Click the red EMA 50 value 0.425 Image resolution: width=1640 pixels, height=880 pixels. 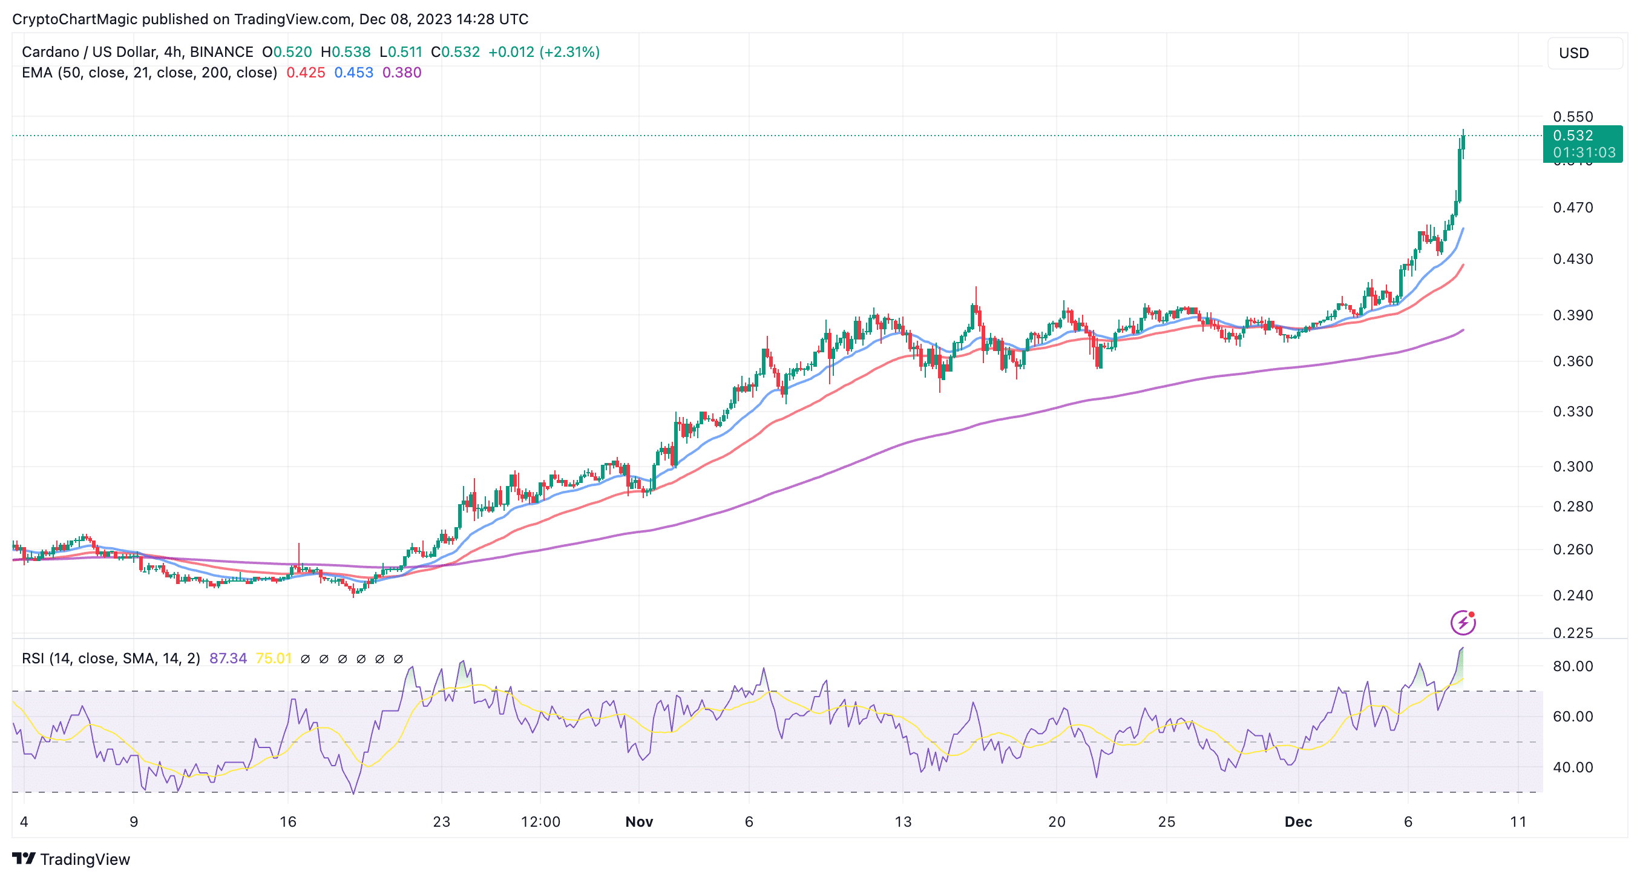pyautogui.click(x=306, y=73)
